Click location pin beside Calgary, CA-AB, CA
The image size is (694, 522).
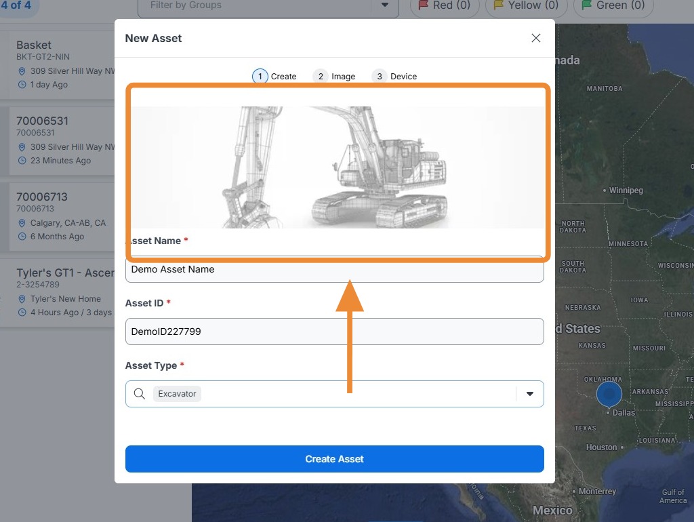tap(22, 223)
